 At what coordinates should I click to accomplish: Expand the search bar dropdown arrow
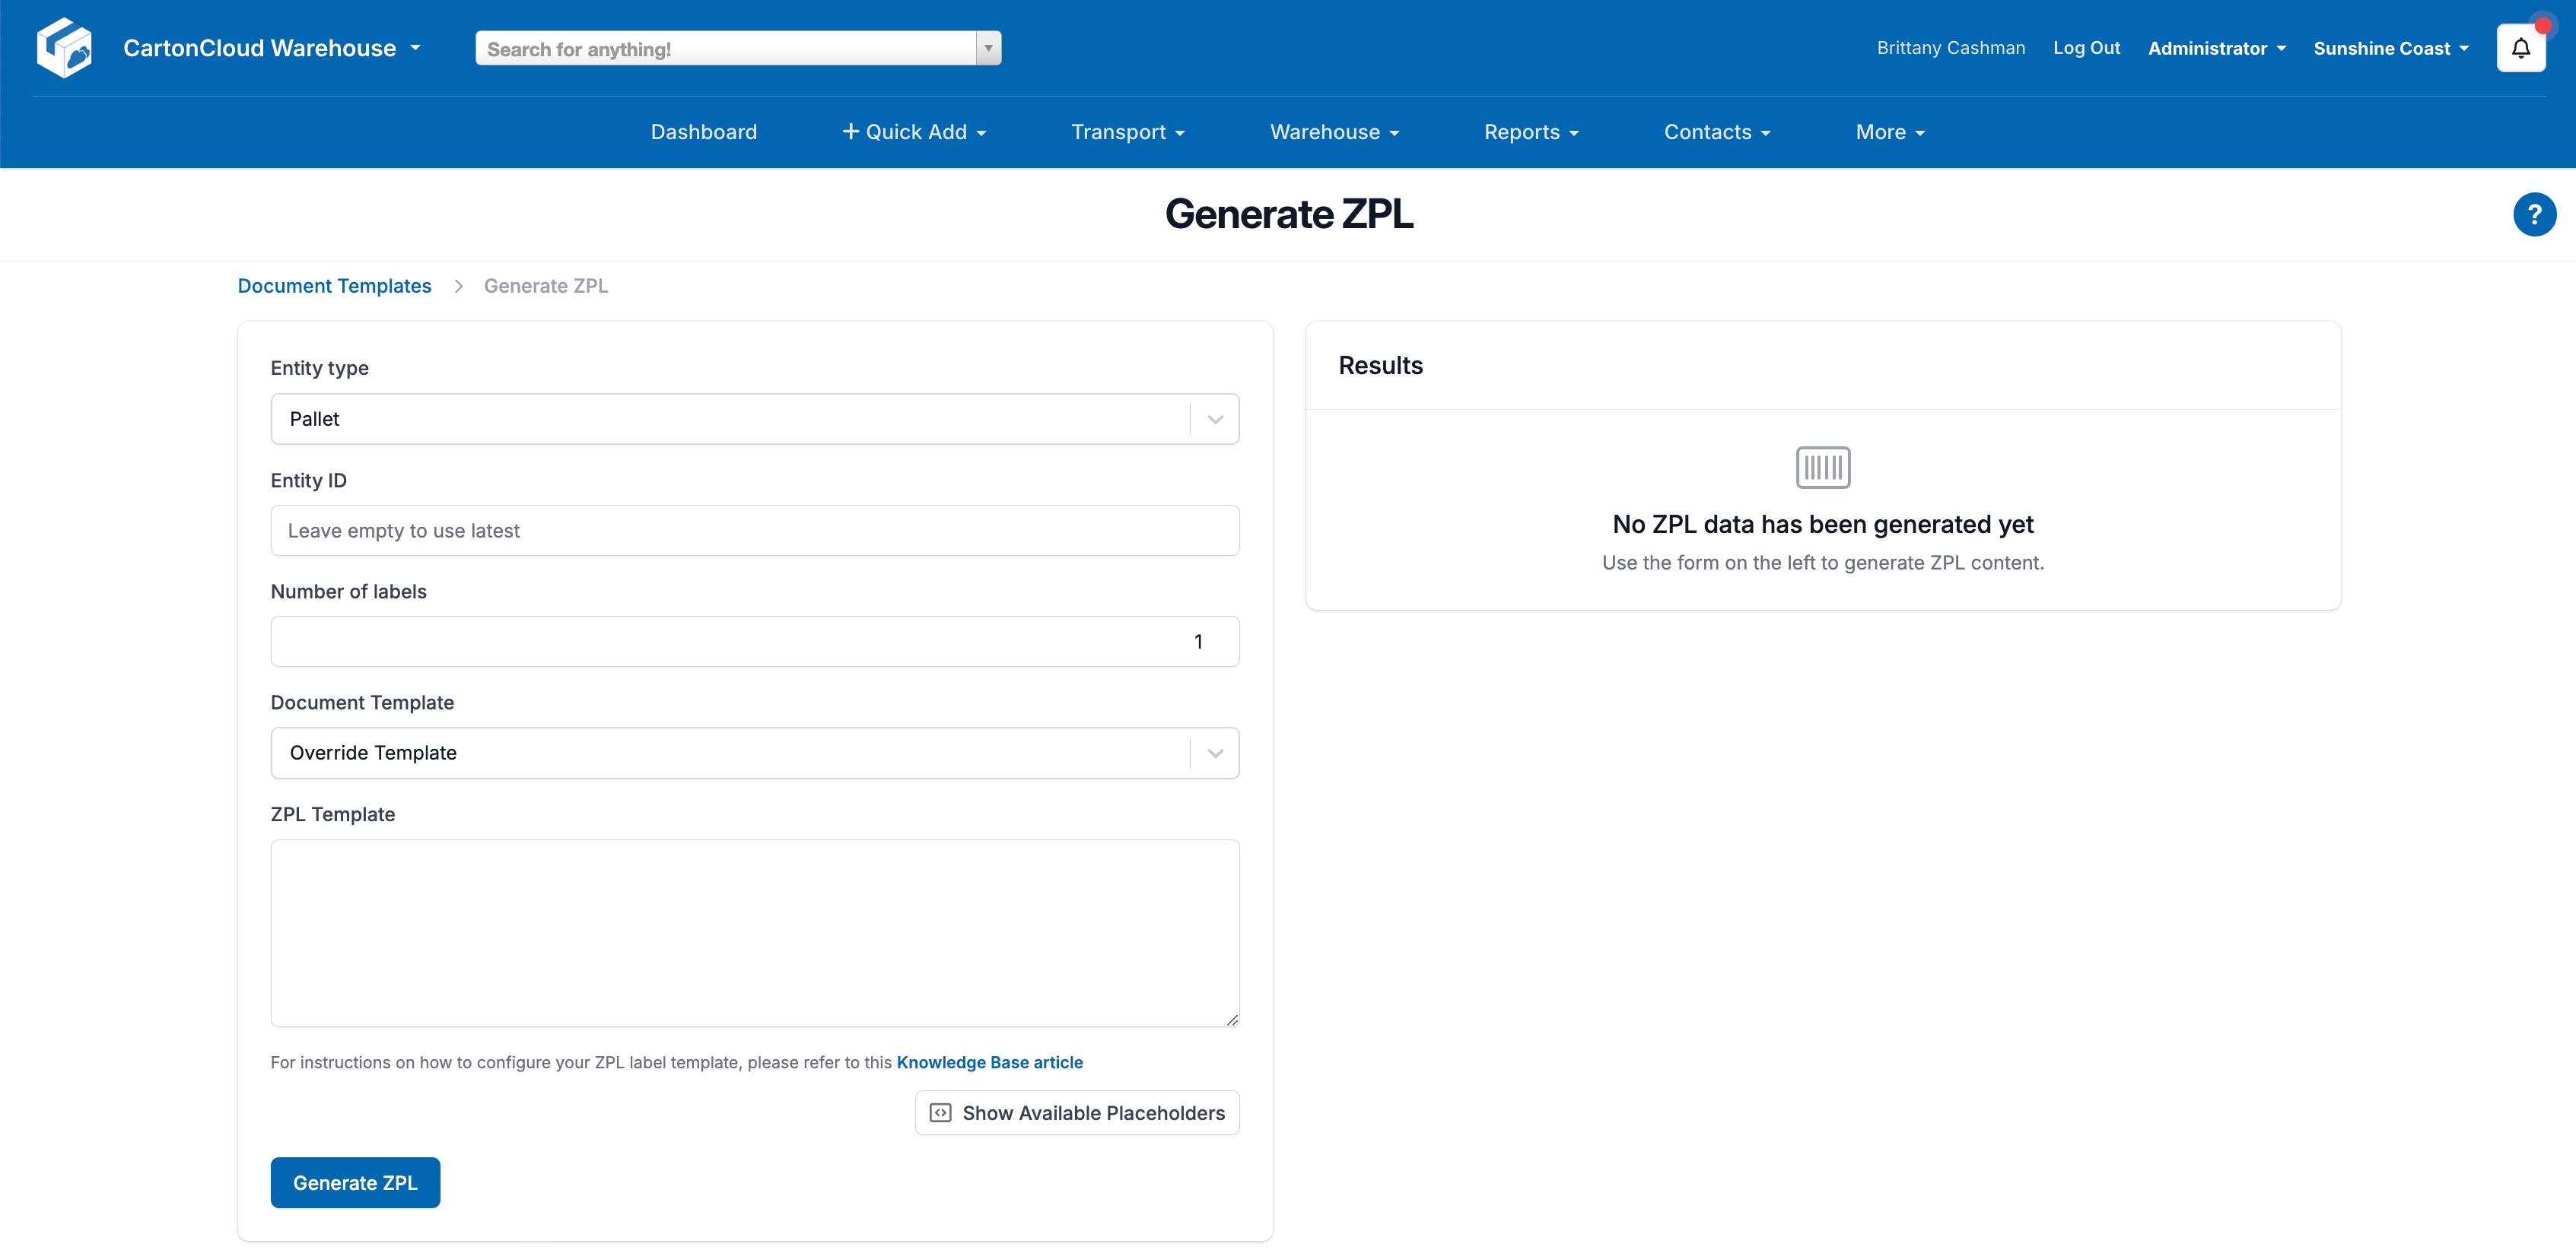pyautogui.click(x=987, y=47)
